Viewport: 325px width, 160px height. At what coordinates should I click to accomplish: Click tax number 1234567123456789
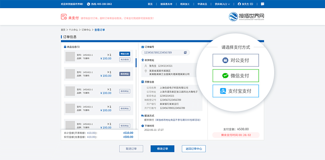pyautogui.click(x=170, y=100)
